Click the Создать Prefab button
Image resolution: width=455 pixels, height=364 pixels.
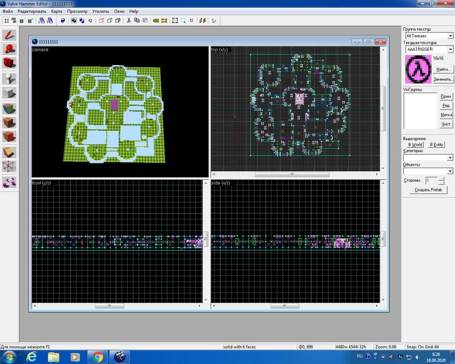(428, 190)
